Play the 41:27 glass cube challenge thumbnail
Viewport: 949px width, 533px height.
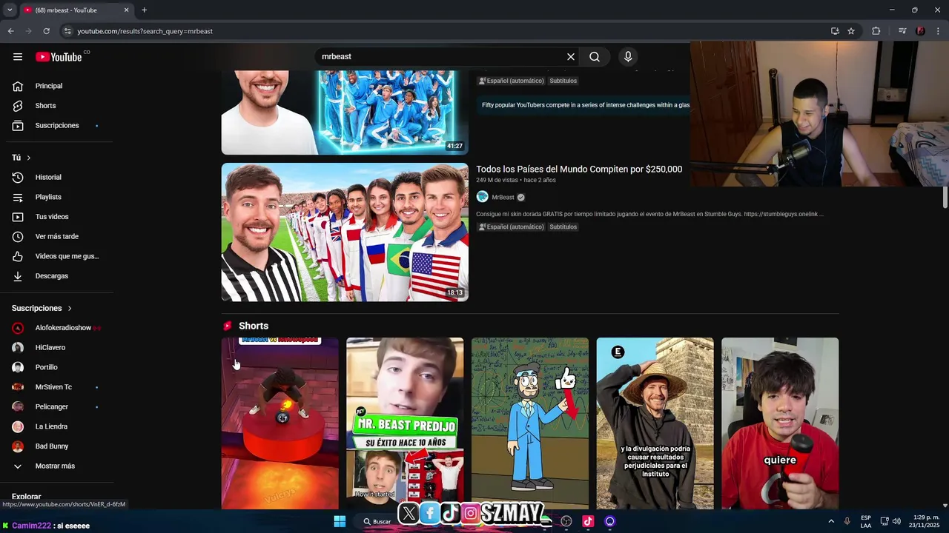(x=345, y=113)
